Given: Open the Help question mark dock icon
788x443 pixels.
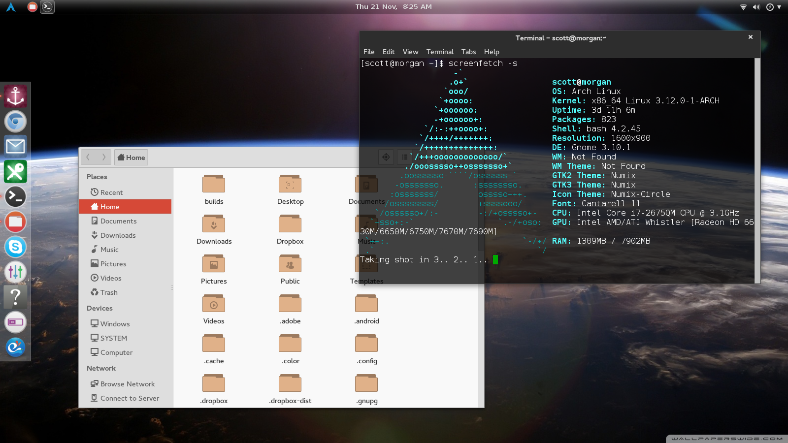Looking at the screenshot, I should [15, 297].
